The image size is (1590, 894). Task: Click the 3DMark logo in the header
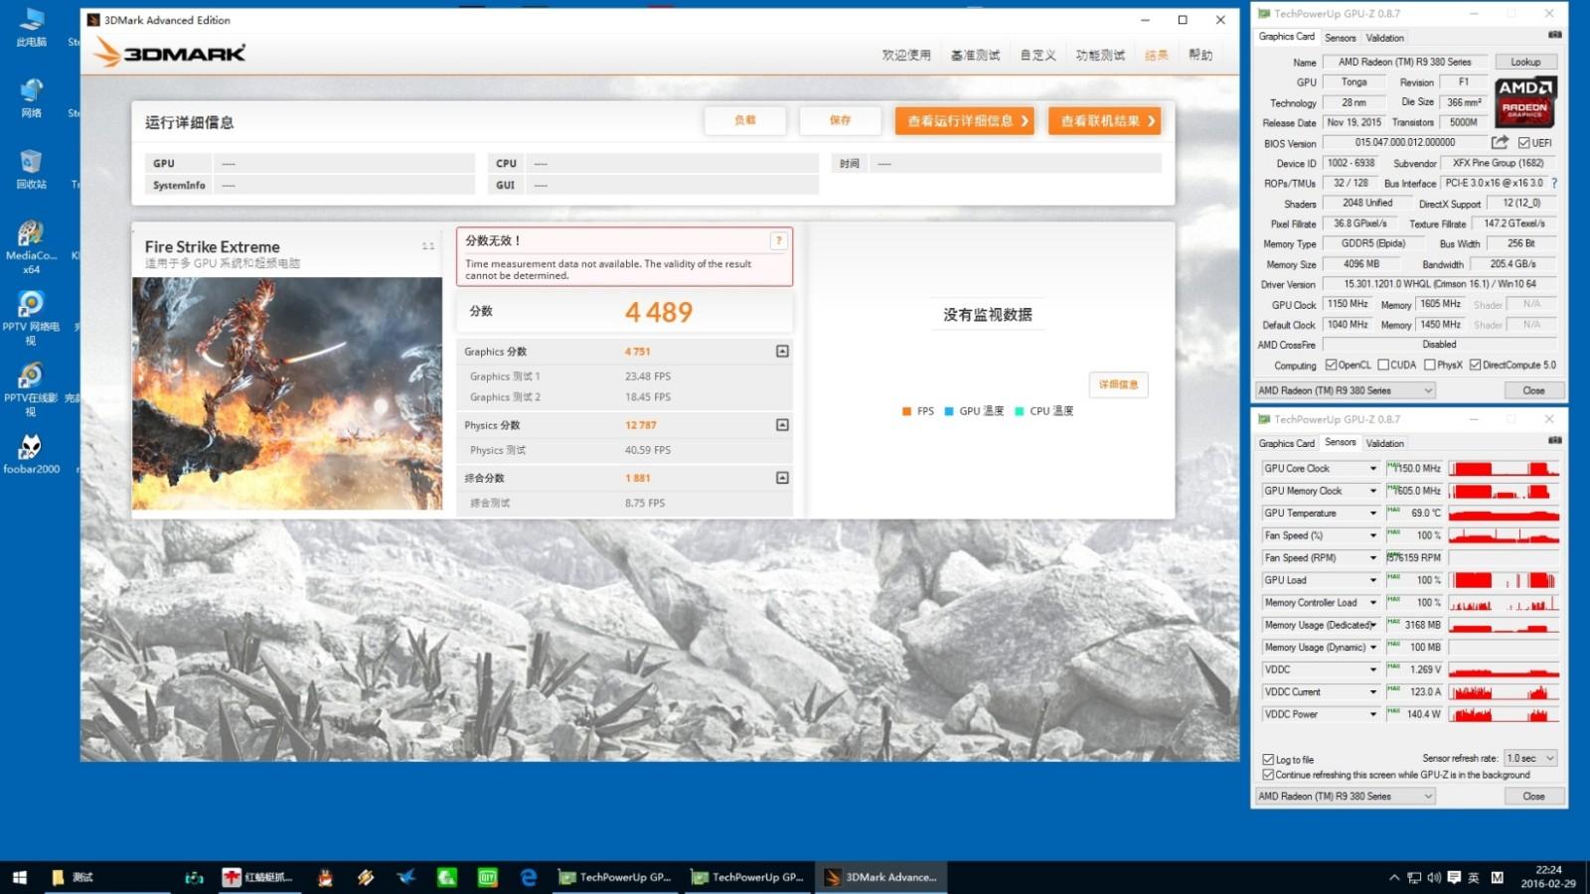(170, 53)
